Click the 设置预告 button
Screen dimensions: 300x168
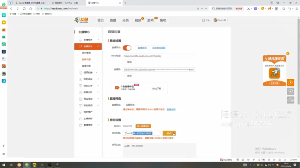pos(130,105)
